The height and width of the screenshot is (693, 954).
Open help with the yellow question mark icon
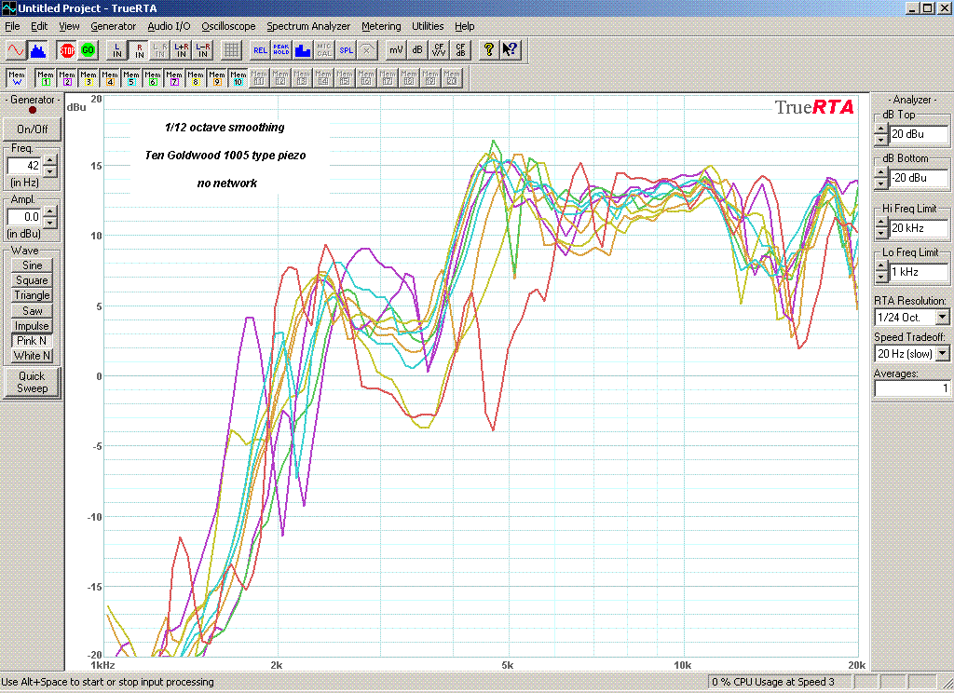click(x=488, y=50)
